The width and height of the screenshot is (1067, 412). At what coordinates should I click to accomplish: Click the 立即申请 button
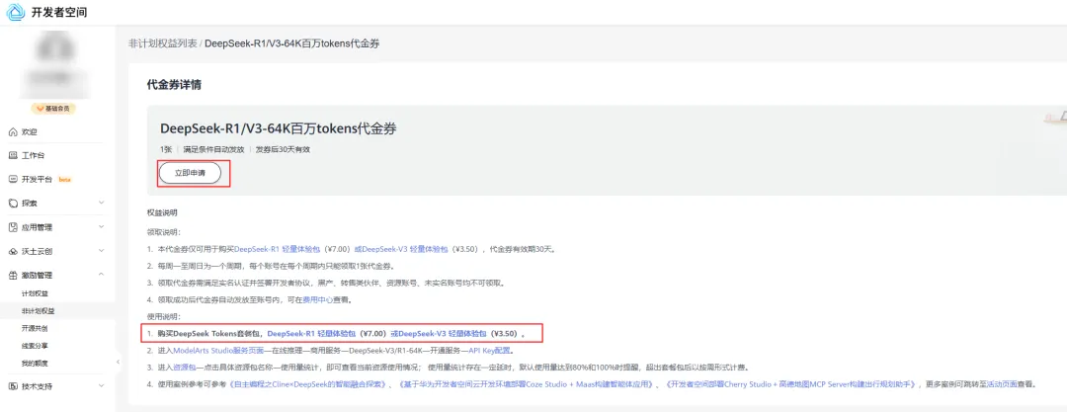click(191, 174)
